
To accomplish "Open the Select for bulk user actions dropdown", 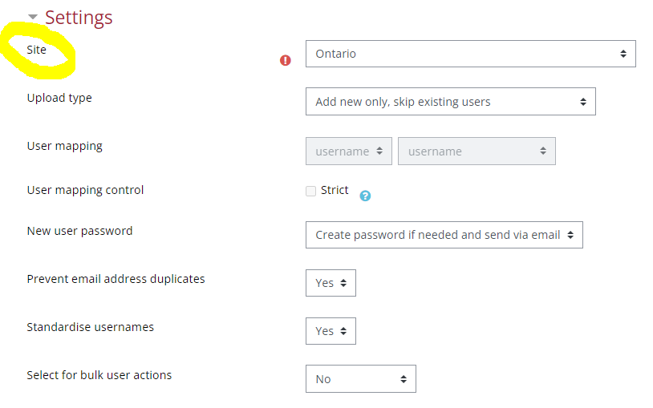I will (360, 379).
